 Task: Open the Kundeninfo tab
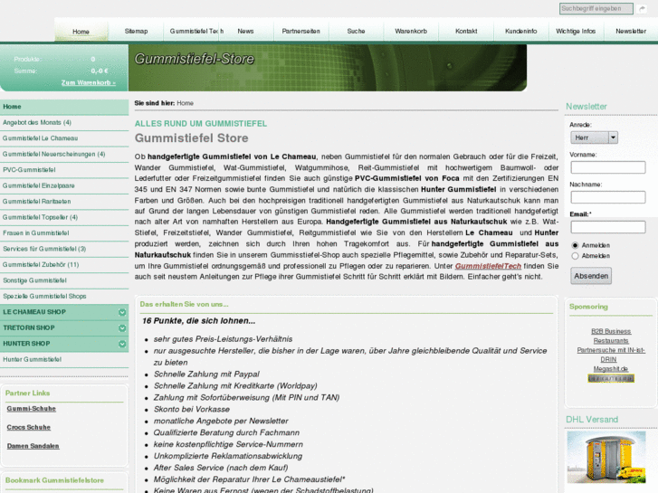coord(520,31)
